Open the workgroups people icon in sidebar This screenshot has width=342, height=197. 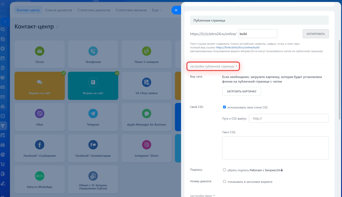click(3, 106)
